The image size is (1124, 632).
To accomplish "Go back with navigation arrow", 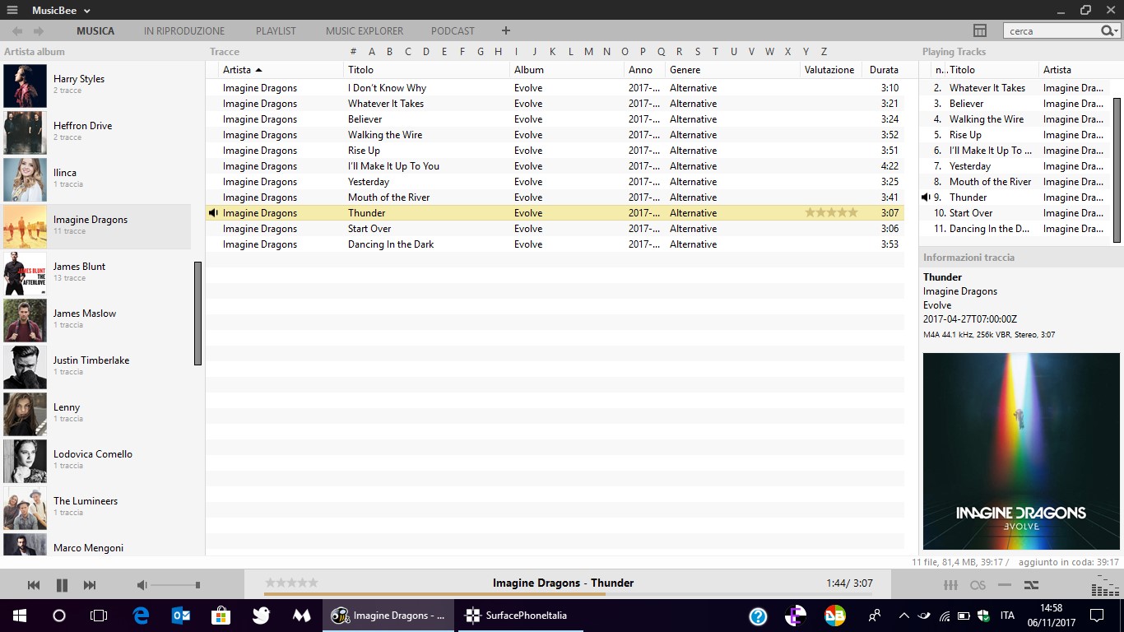I will pos(17,31).
